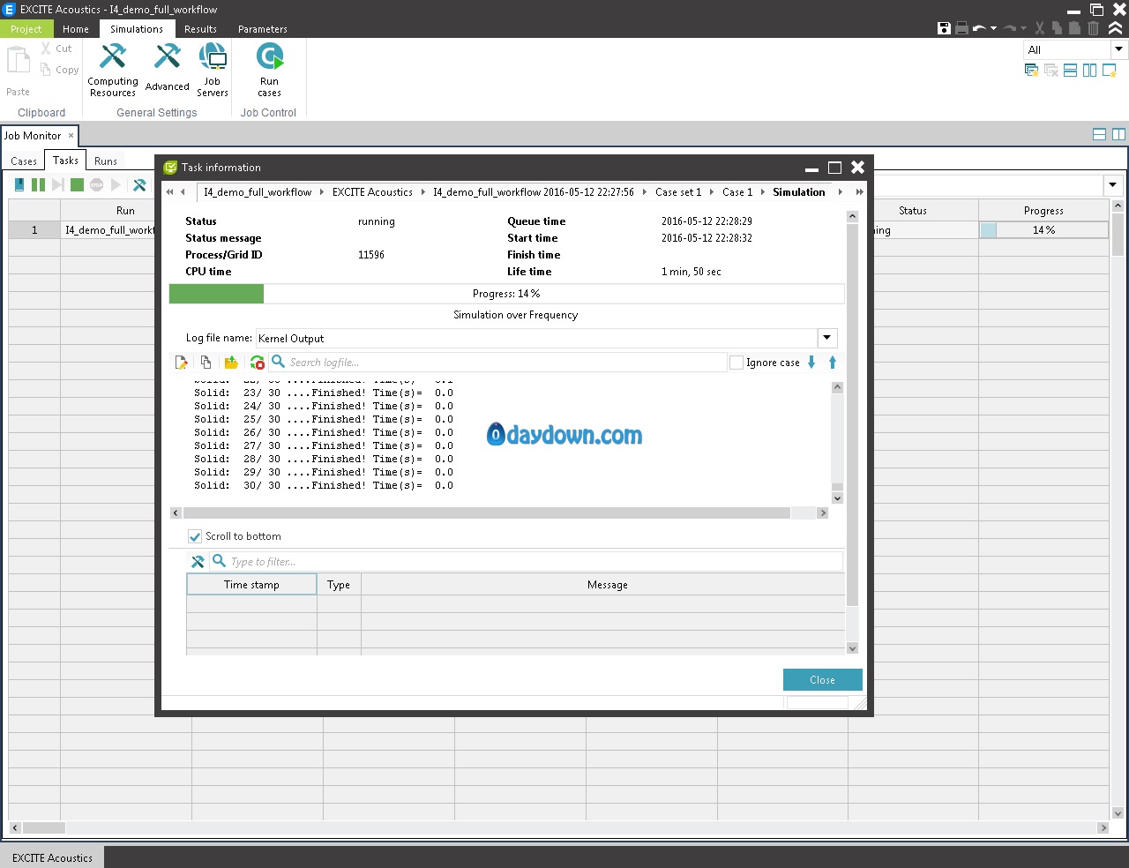This screenshot has width=1129, height=868.
Task: Open the All view dropdown
Action: click(x=1118, y=49)
